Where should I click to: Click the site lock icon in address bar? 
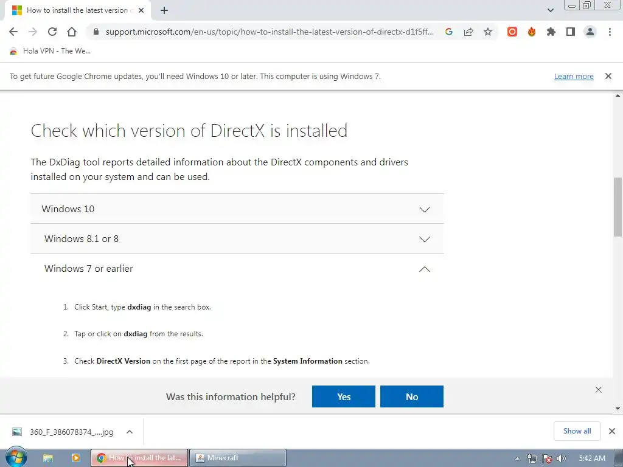tap(96, 32)
